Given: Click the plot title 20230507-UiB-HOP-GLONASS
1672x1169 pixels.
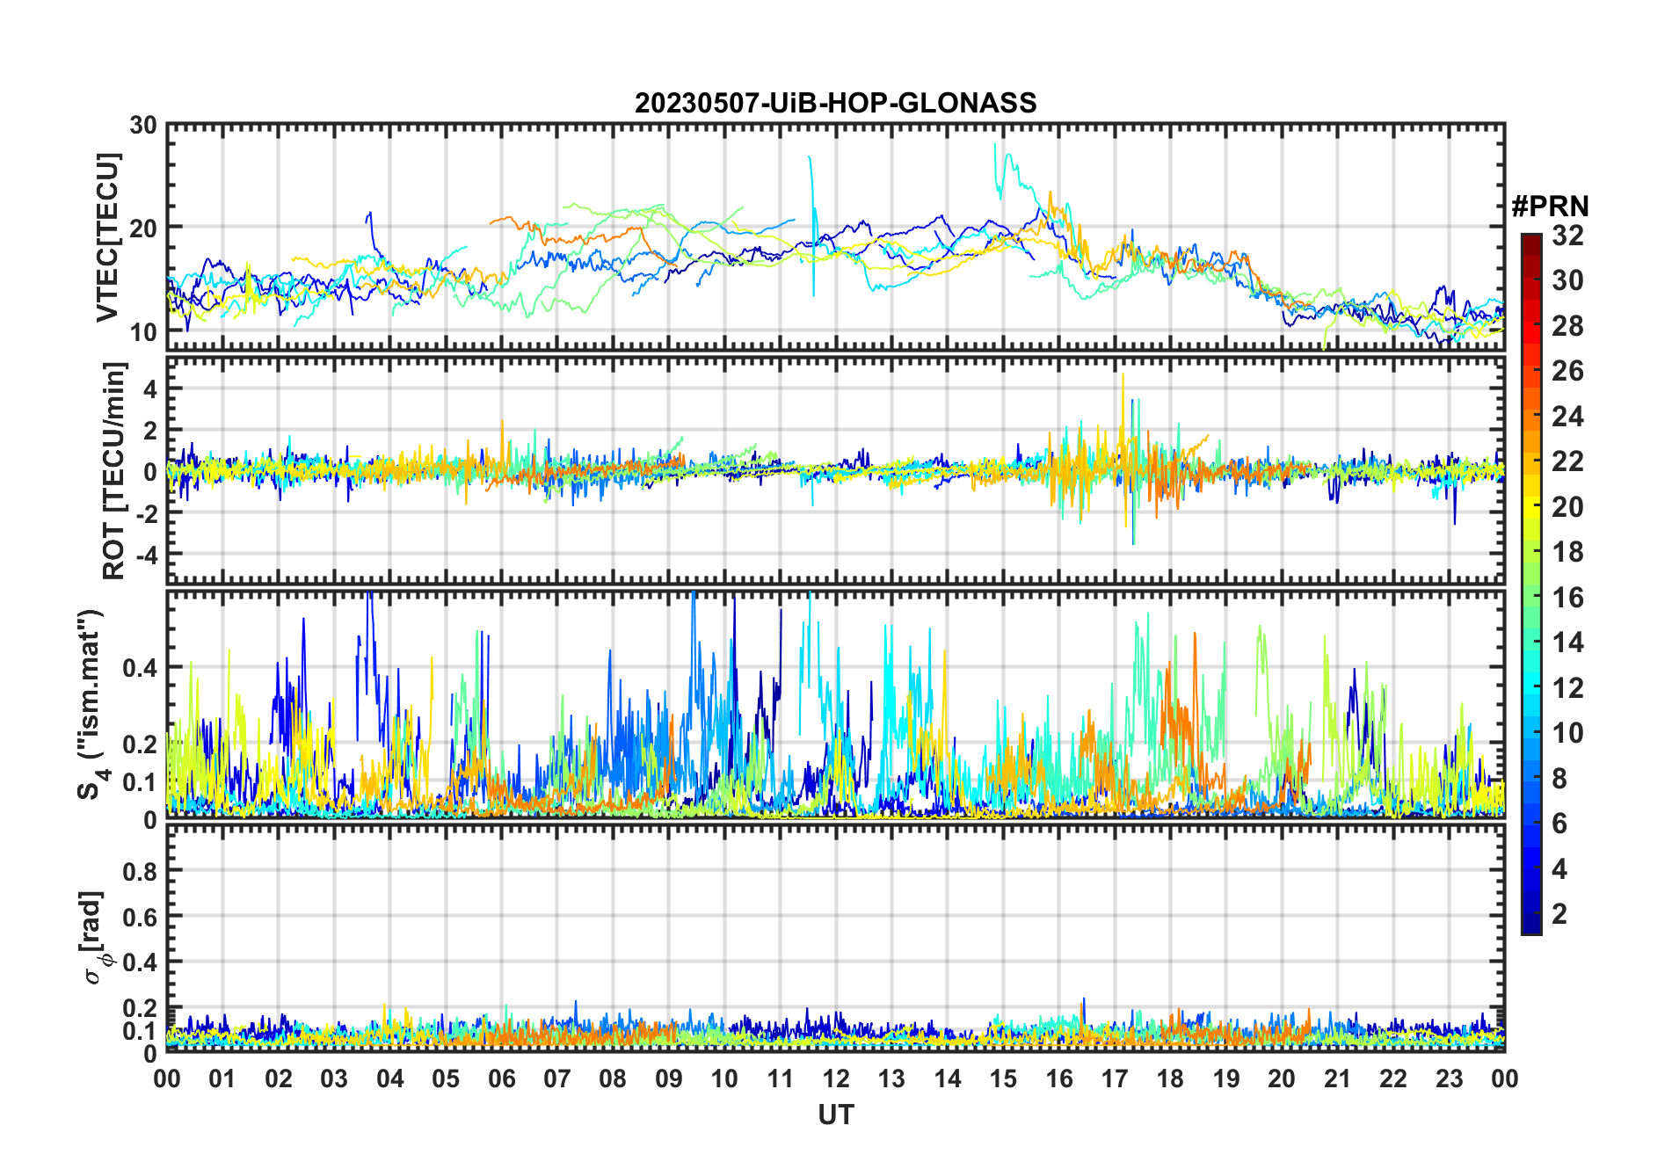Looking at the screenshot, I should coord(835,104).
